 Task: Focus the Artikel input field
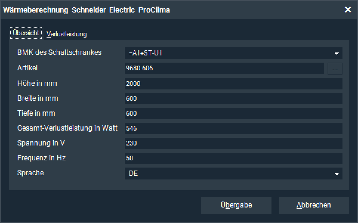pos(224,69)
